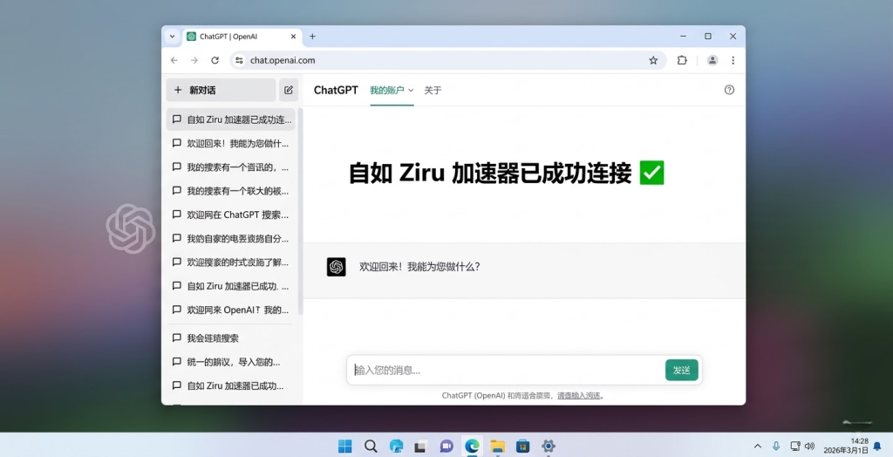Reload the page
Viewport: 893px width, 457px height.
pyautogui.click(x=215, y=60)
